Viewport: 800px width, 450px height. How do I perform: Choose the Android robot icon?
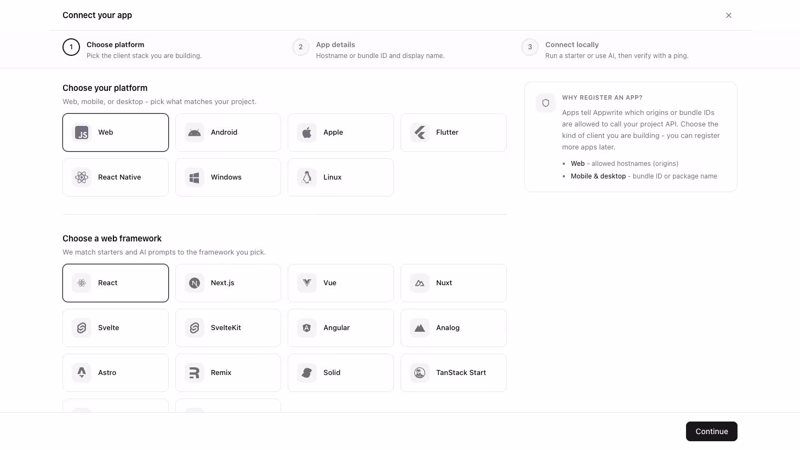[x=195, y=132]
